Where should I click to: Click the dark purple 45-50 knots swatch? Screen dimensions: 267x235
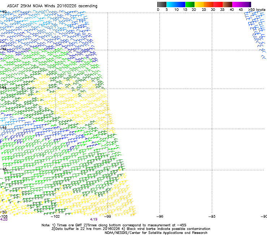[246, 4]
